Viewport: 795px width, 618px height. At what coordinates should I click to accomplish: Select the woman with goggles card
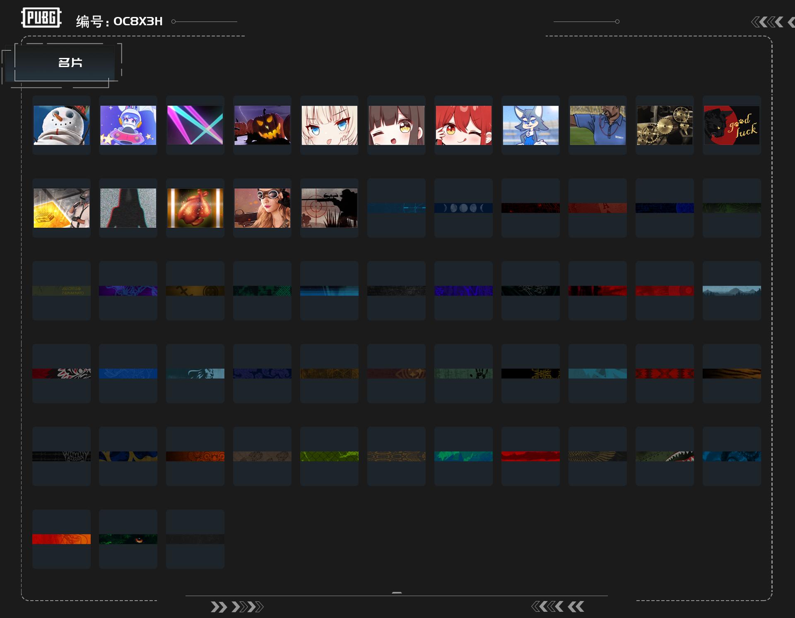point(262,208)
